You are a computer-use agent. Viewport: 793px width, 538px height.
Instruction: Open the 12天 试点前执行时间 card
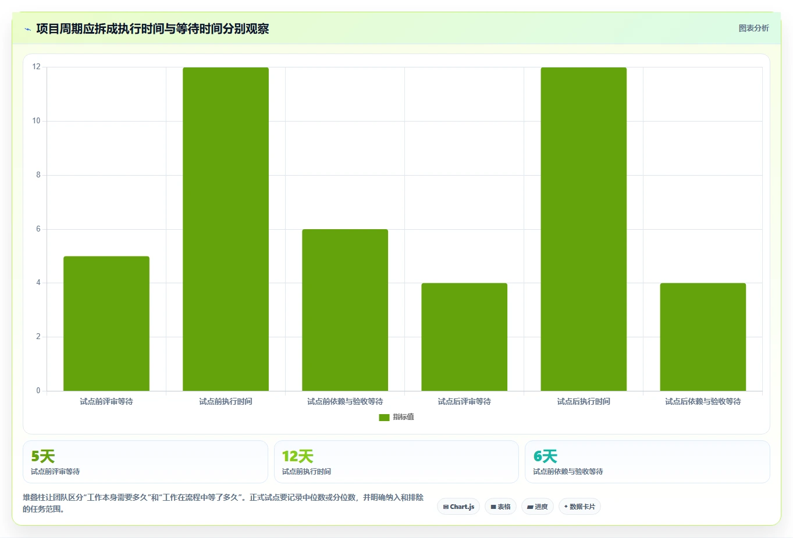[396, 462]
